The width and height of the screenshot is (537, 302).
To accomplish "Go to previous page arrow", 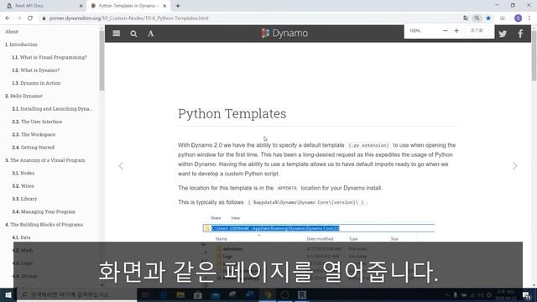I will (121, 166).
